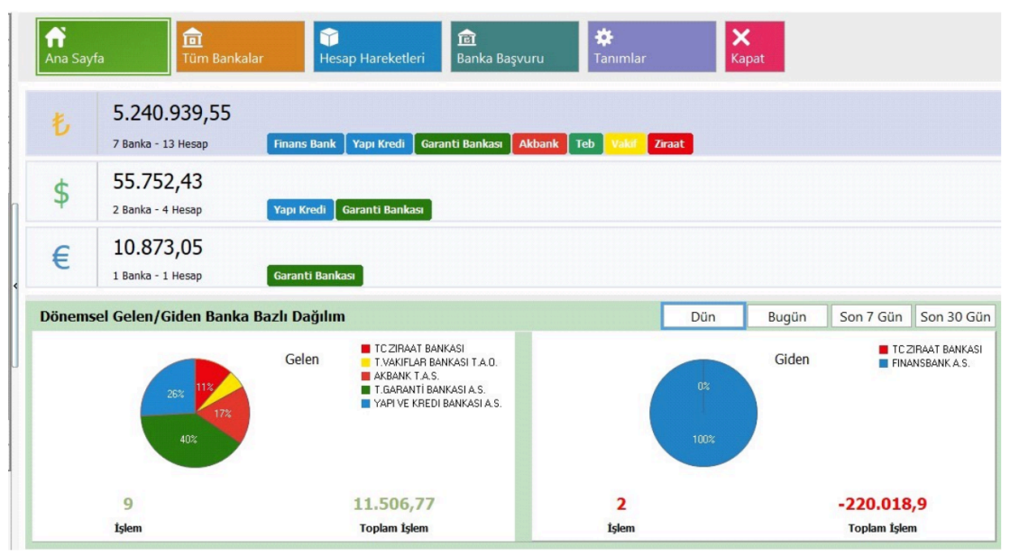
Task: Click the home icon on Ana Sayfa
Action: click(x=56, y=37)
